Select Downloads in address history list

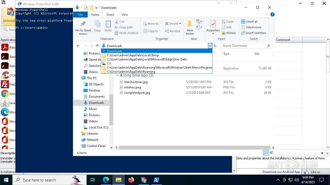click(x=156, y=51)
